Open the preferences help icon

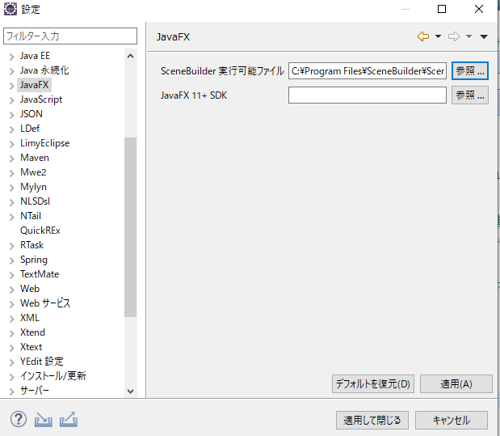[x=19, y=419]
